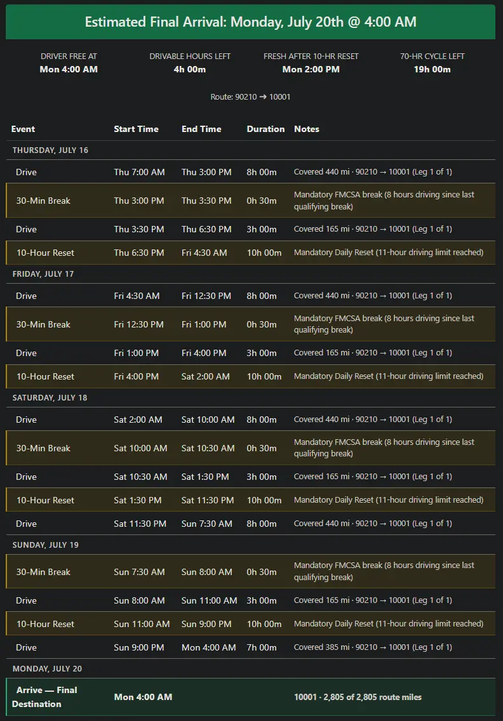This screenshot has width=503, height=721.
Task: Click the 'DRIVABLE HOURS LEFT' label
Action: tap(190, 56)
